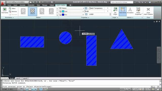
Task: Expand the Properties panel
Action: tap(85, 17)
